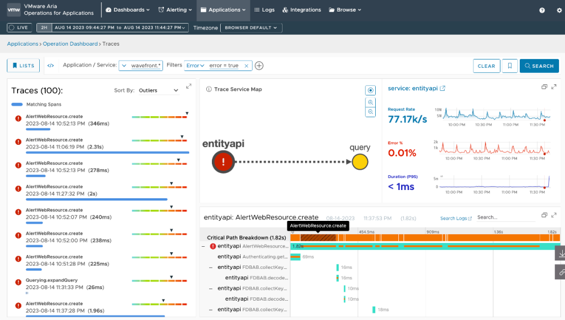The image size is (565, 320).
Task: Follow the Applications breadcrumb link
Action: pyautogui.click(x=23, y=44)
